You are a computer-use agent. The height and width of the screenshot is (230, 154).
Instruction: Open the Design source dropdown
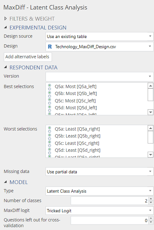(99, 36)
